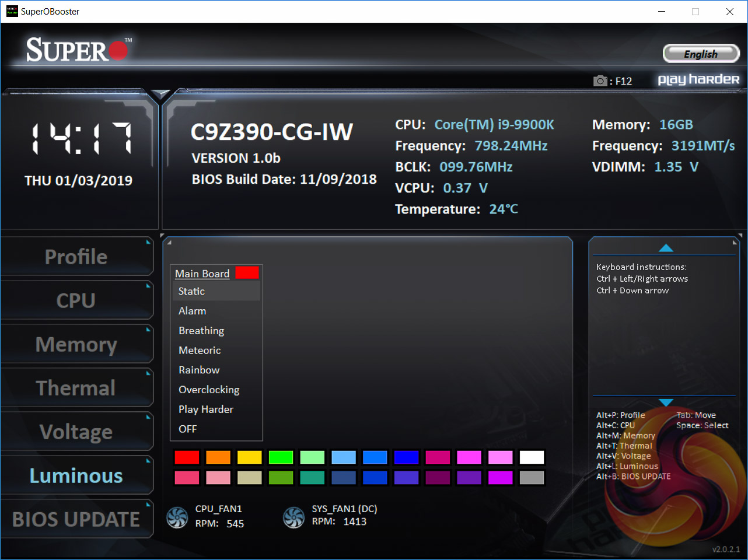Click the play harder slogan

pos(698,80)
